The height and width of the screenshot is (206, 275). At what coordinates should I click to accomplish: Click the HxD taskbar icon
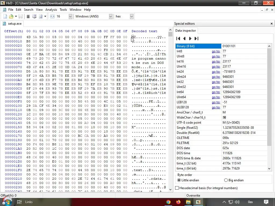pos(198,202)
